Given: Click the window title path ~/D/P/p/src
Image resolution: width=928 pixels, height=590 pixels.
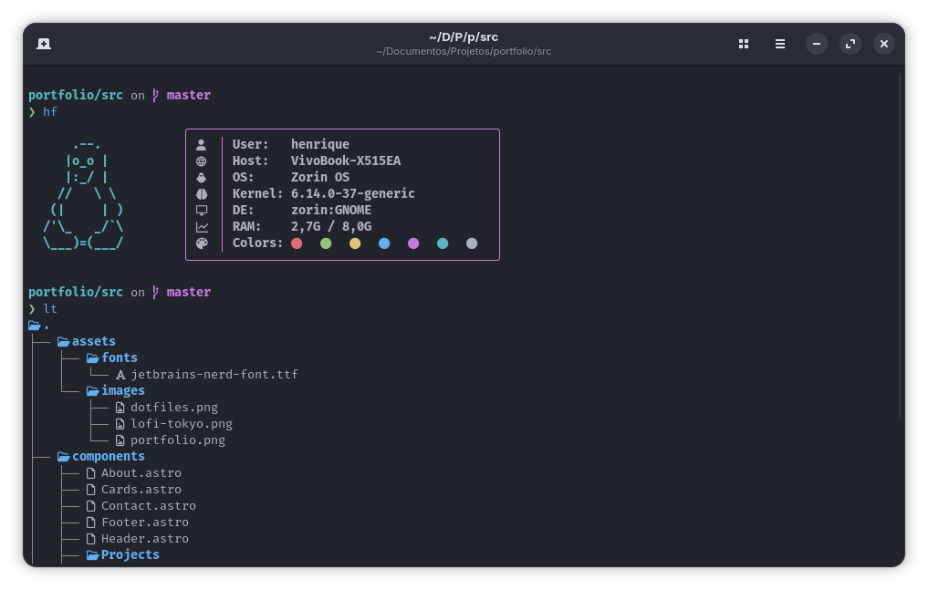Looking at the screenshot, I should (x=464, y=37).
